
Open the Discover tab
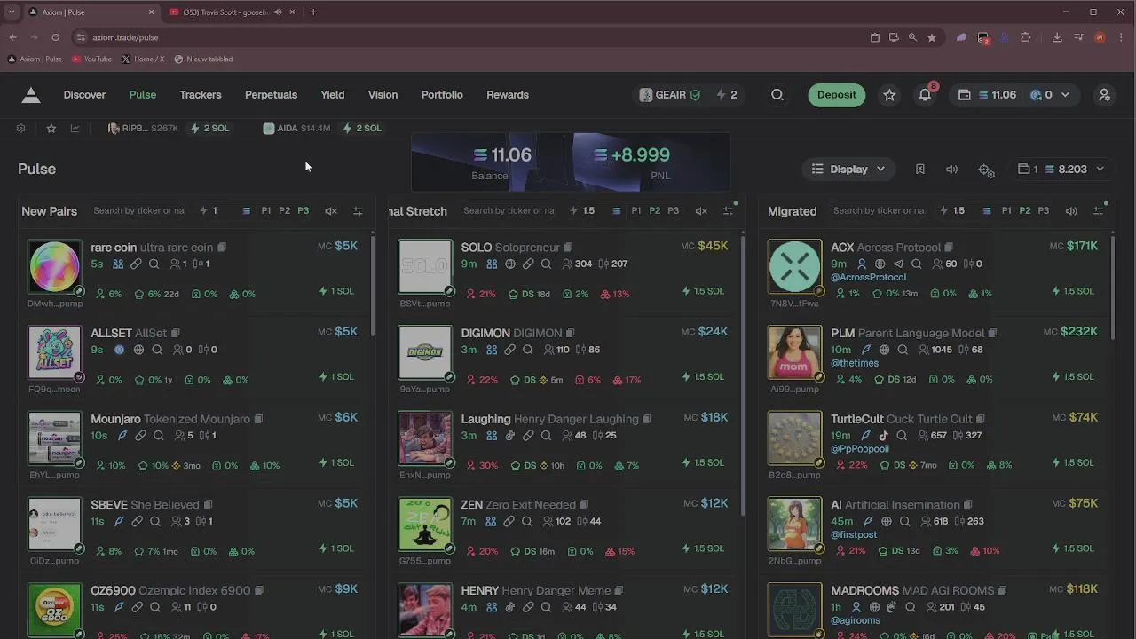click(x=84, y=95)
